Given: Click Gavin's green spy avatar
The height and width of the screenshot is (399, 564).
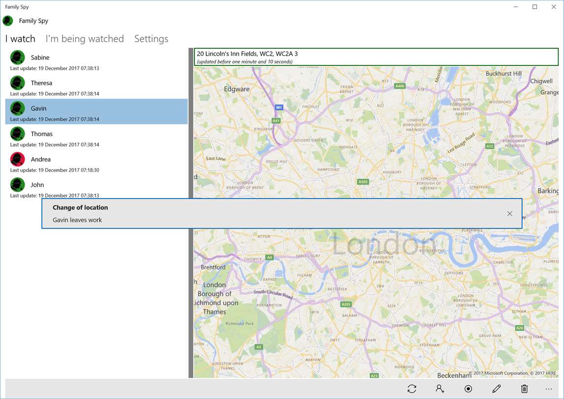Looking at the screenshot, I should [17, 108].
